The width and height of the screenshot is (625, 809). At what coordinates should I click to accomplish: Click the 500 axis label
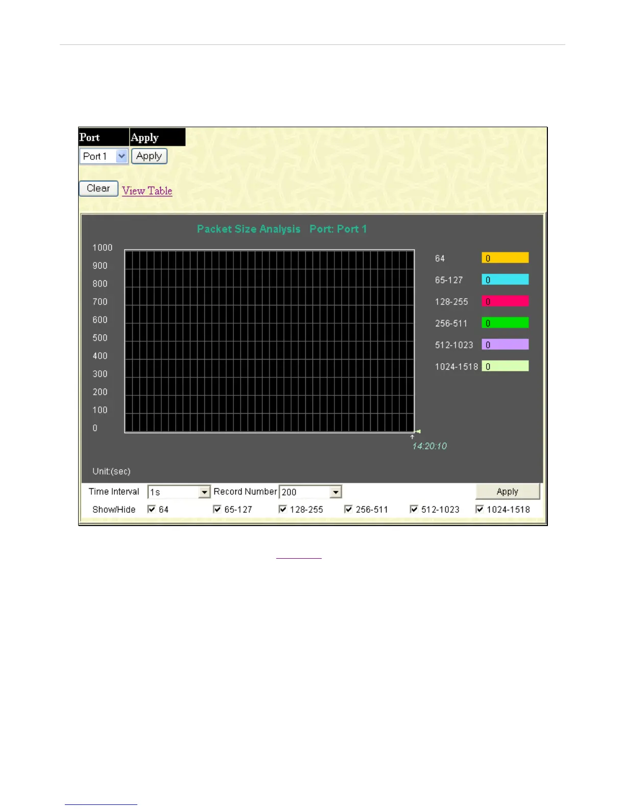[100, 338]
